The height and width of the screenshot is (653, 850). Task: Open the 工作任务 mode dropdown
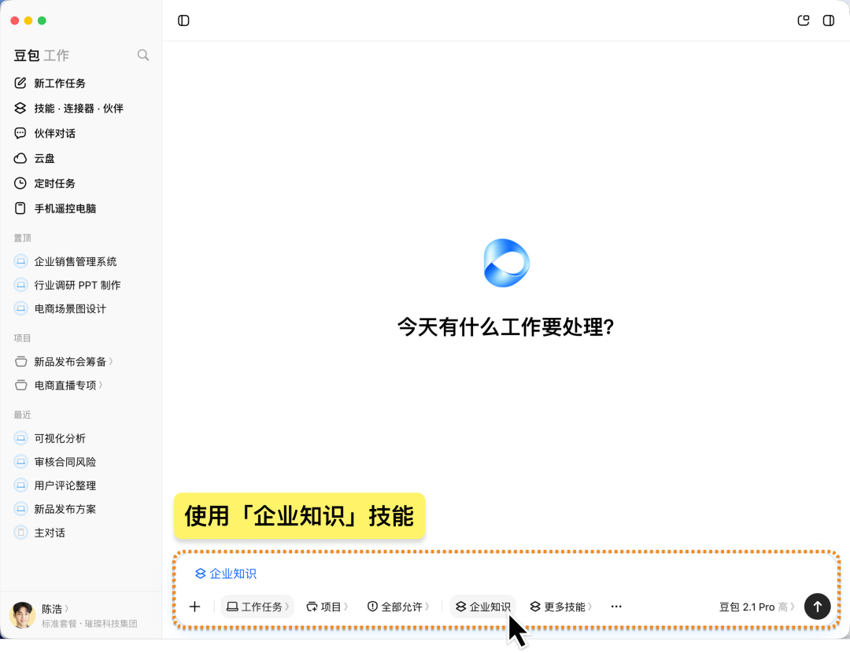coord(257,607)
